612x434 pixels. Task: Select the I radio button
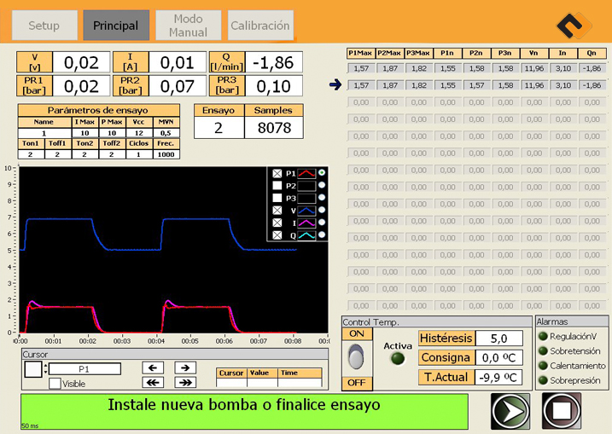coord(322,223)
